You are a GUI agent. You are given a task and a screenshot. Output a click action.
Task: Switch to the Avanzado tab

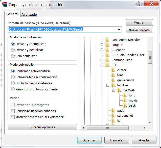29,14
